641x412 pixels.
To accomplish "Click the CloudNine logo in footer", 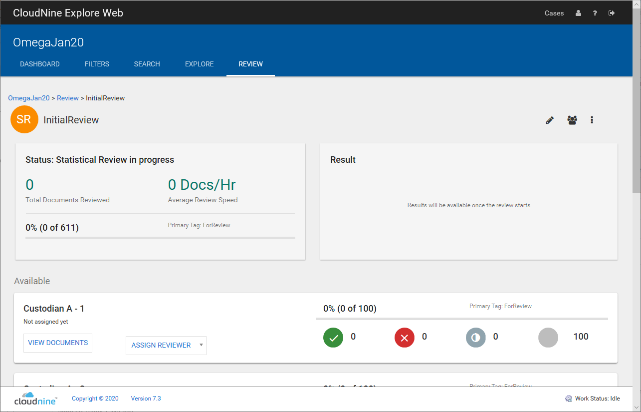I will coord(35,398).
